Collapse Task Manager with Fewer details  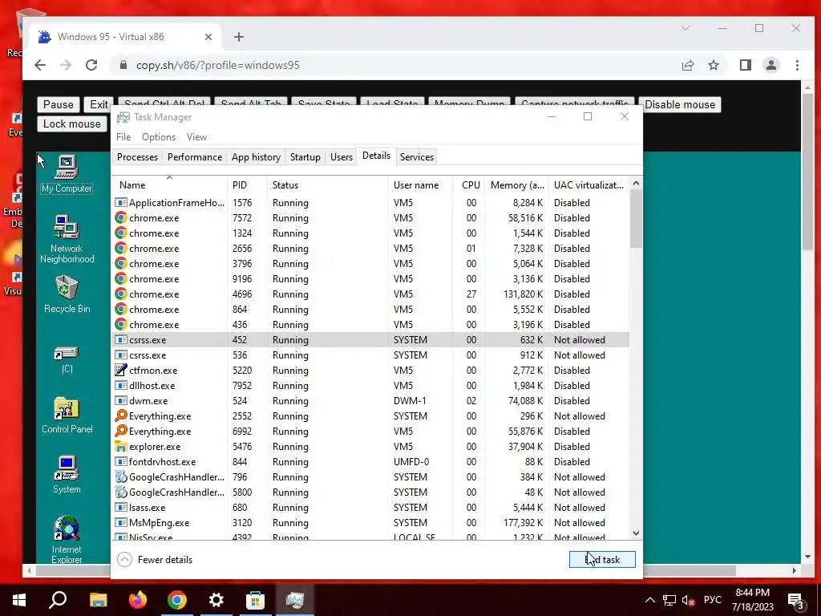pyautogui.click(x=155, y=559)
